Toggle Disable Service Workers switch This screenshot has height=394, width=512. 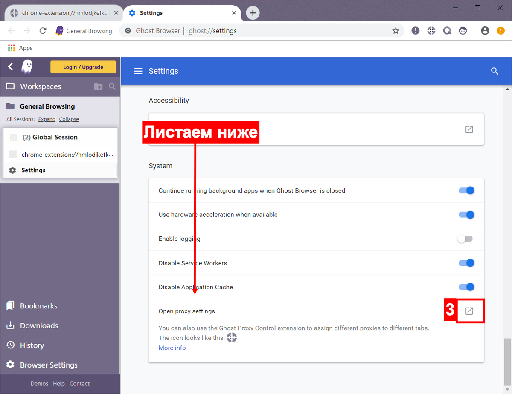[466, 263]
